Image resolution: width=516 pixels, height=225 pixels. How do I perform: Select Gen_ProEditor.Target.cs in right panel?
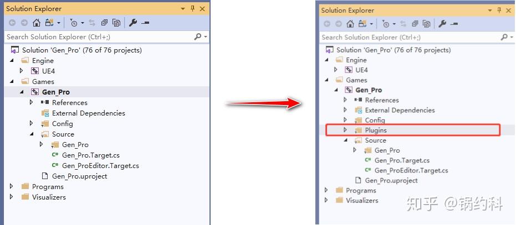[x=411, y=170]
